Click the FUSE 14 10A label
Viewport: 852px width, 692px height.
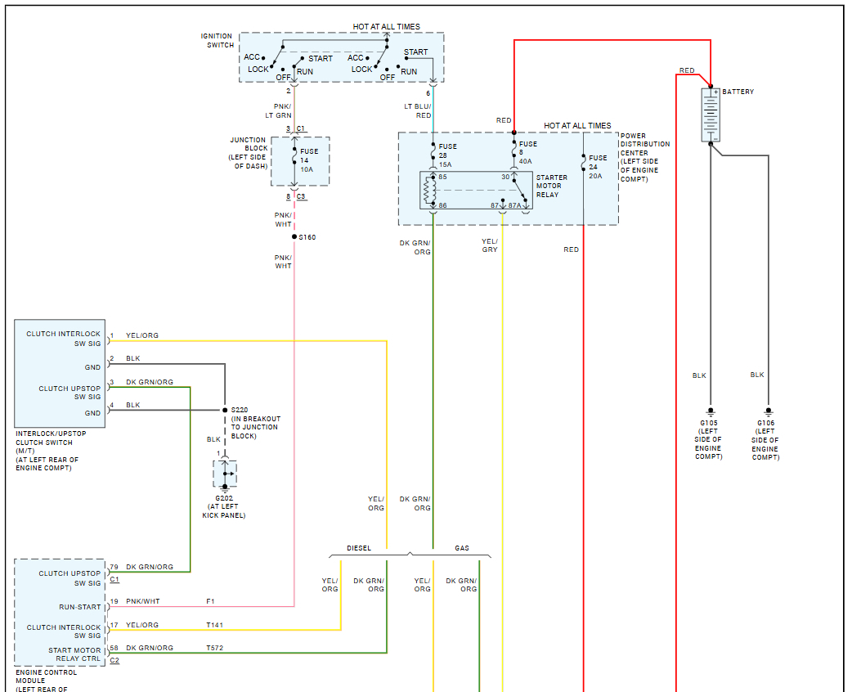pos(308,160)
